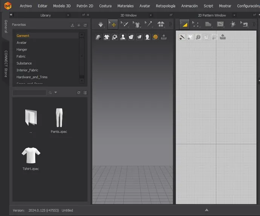The width and height of the screenshot is (260, 216).
Task: Add a favorite with the plus icon
Action: point(79,25)
